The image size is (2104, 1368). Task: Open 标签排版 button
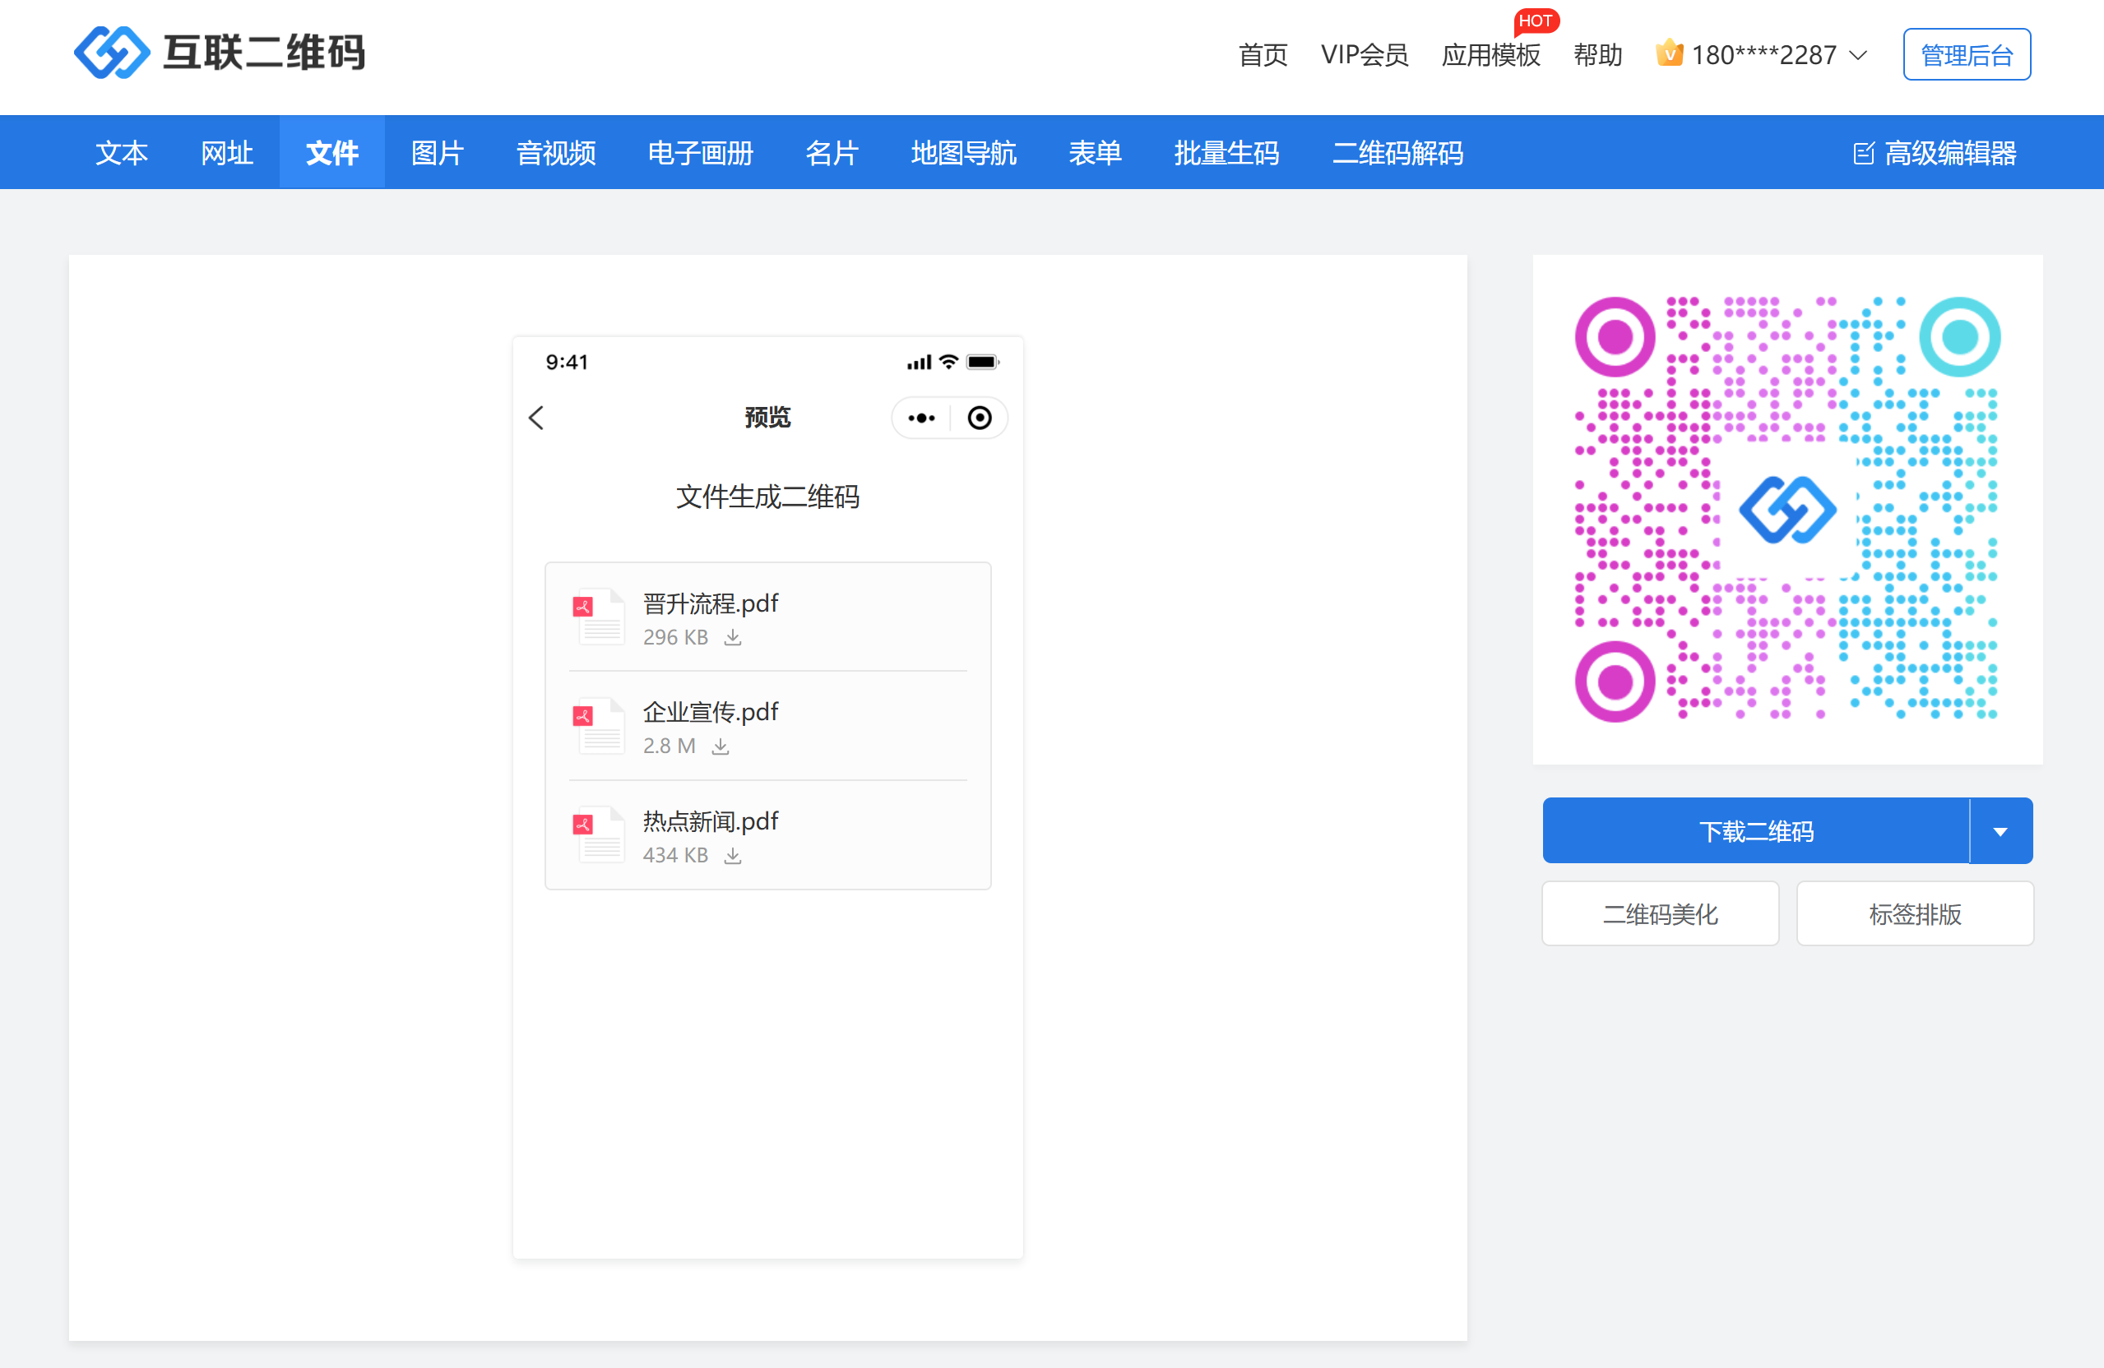tap(1915, 913)
